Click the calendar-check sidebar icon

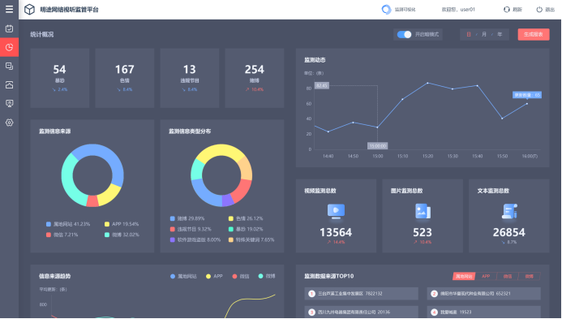[x=9, y=28]
